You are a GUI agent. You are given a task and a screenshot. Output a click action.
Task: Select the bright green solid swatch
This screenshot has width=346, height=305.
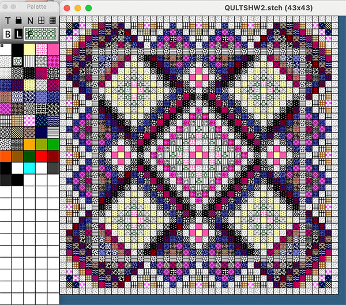53,144
